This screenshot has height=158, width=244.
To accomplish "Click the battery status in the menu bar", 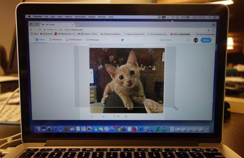I will (x=185, y=17).
